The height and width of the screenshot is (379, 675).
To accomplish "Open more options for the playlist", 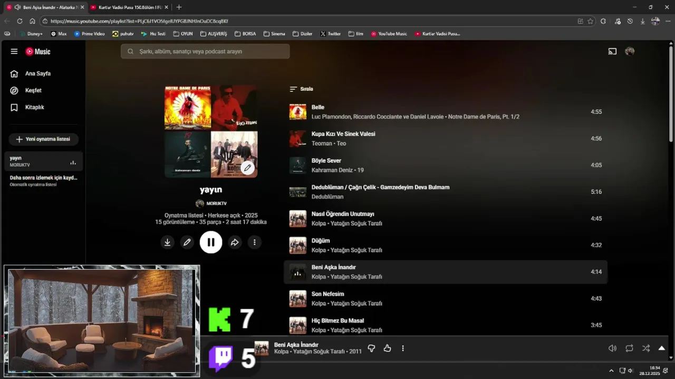I will pos(255,242).
